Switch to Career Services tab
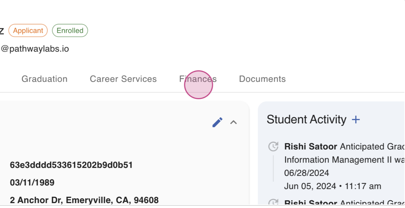Image resolution: width=405 pixels, height=208 pixels. tap(123, 79)
